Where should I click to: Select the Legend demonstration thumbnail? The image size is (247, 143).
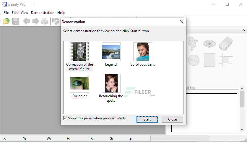[111, 52]
